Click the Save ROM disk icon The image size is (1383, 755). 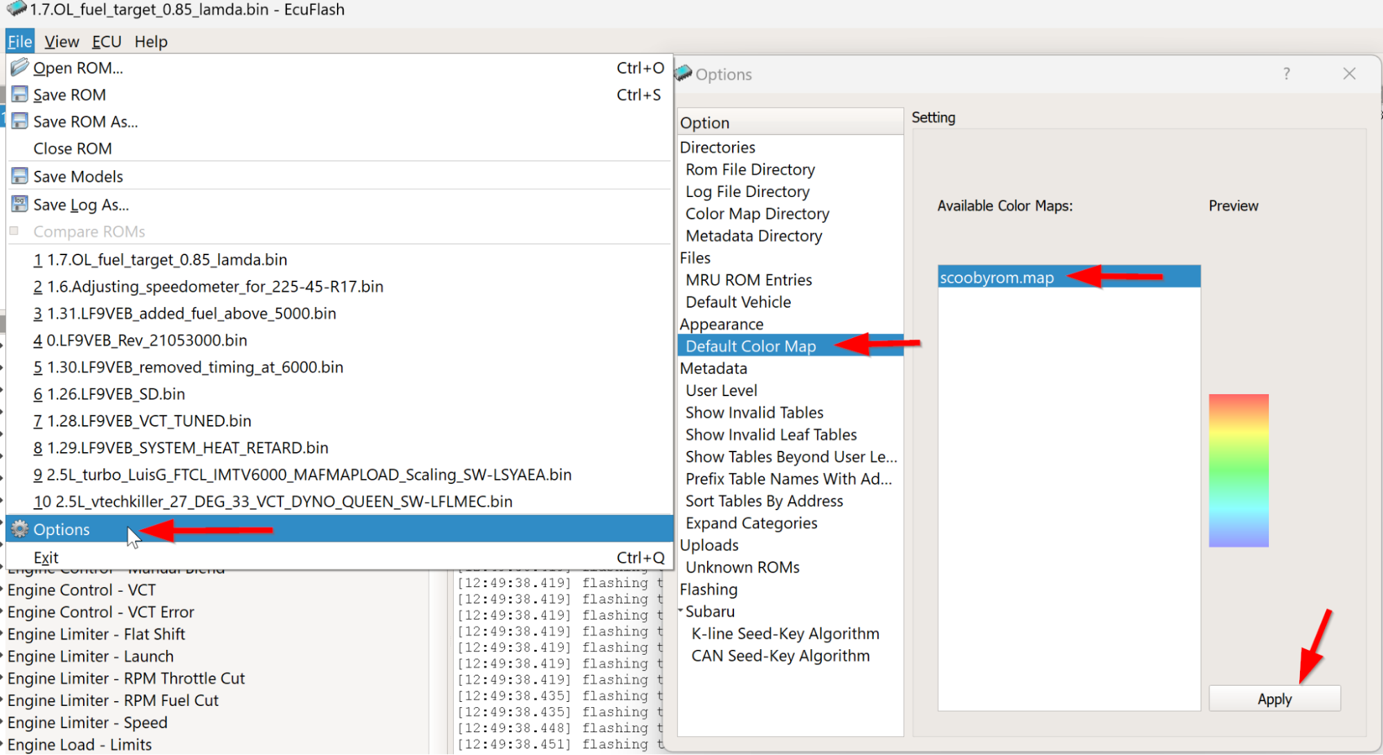(19, 94)
